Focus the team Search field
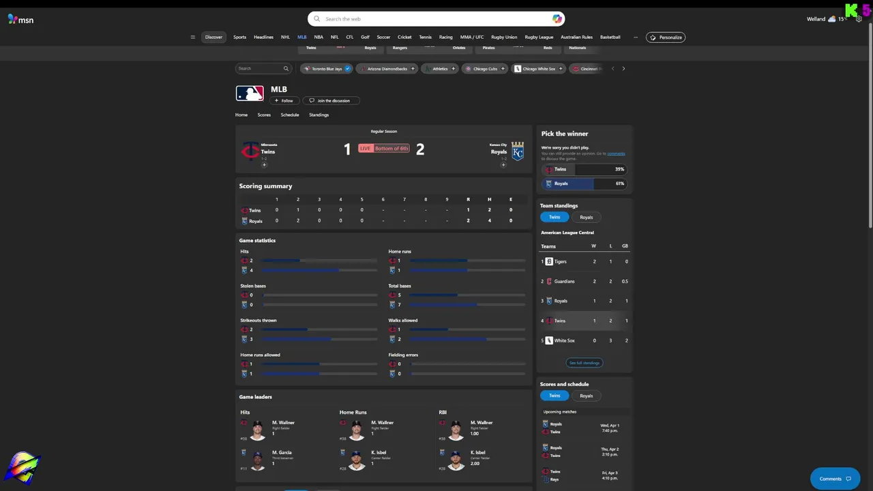Screen dimensions: 873x491 (x=263, y=69)
